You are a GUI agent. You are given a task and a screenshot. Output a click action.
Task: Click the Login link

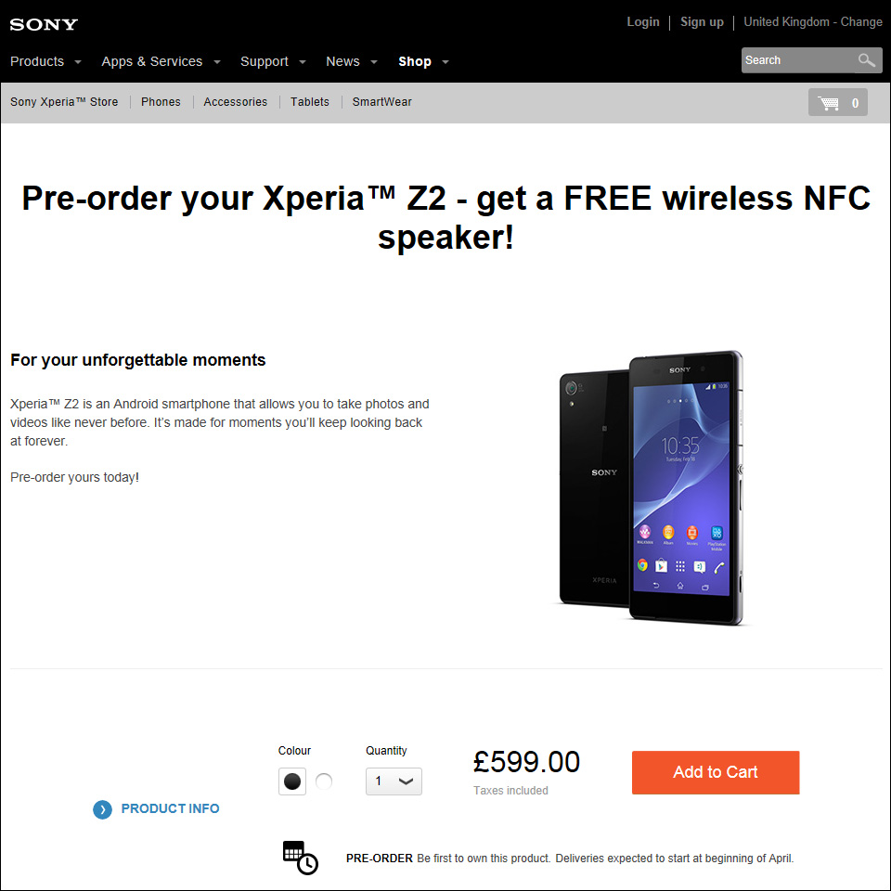click(x=643, y=22)
